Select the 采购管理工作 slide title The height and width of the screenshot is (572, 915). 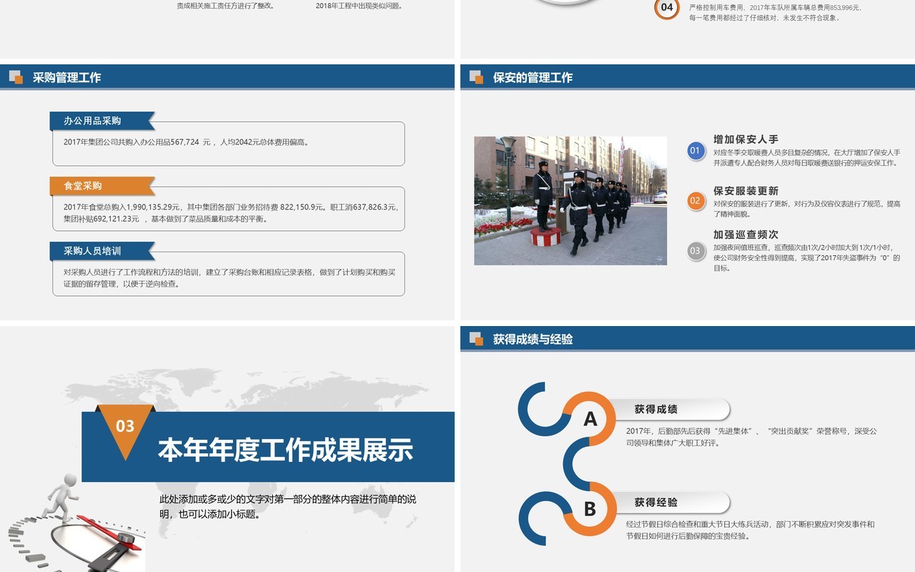pos(67,77)
